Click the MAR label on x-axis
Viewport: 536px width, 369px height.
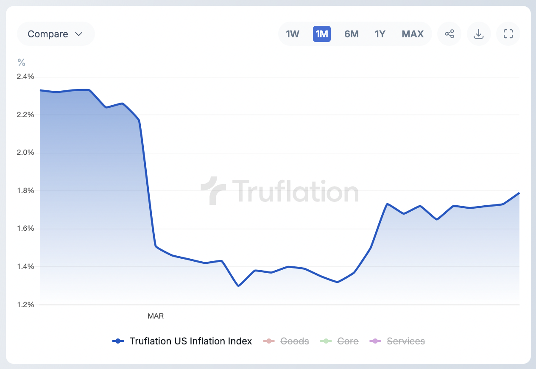click(x=155, y=316)
